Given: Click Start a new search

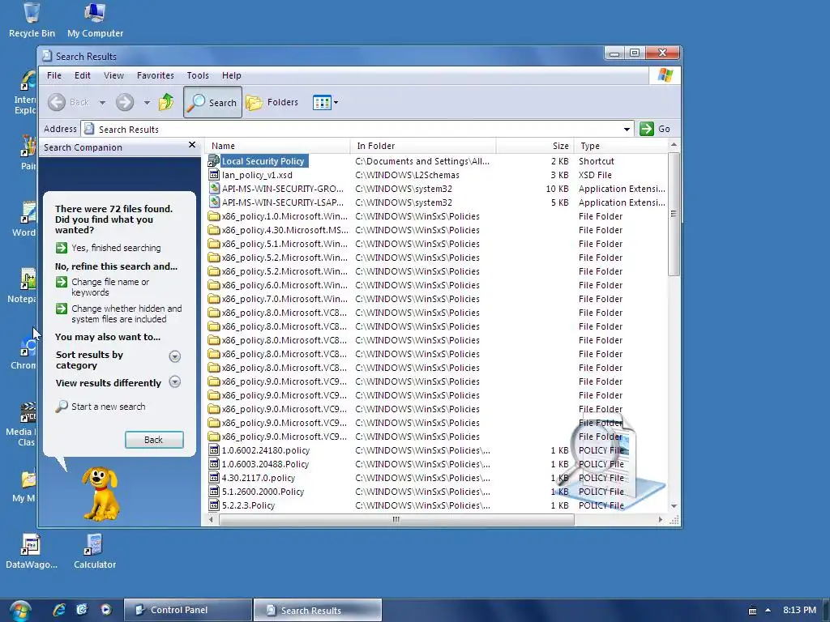Looking at the screenshot, I should pyautogui.click(x=101, y=407).
